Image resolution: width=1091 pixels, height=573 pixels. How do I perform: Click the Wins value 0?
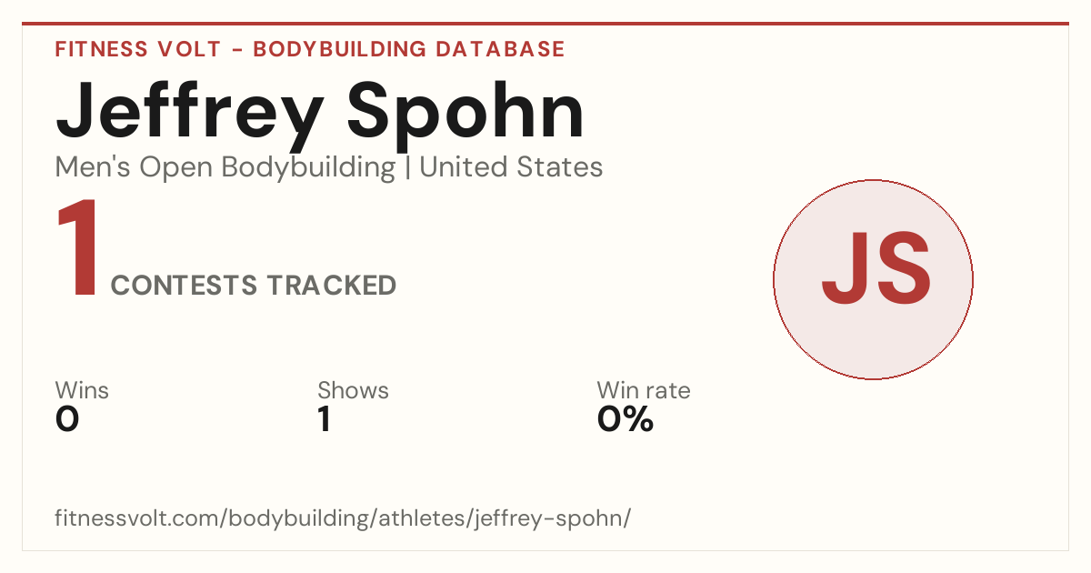click(x=67, y=419)
